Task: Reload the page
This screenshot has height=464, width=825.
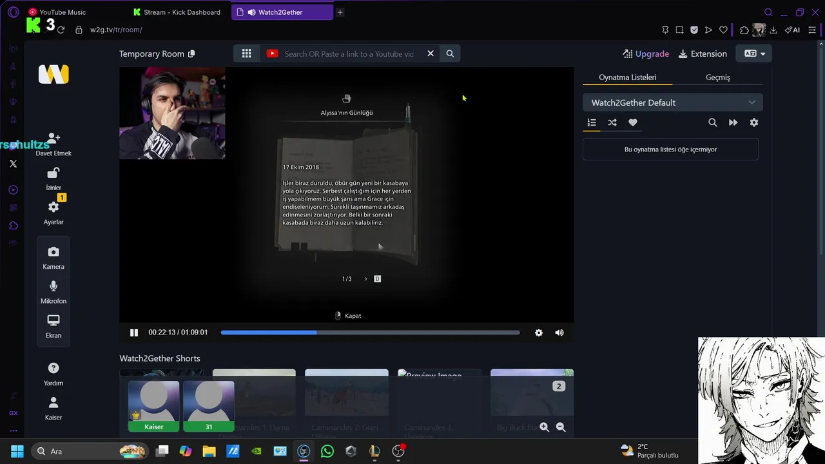Action: pos(61,30)
